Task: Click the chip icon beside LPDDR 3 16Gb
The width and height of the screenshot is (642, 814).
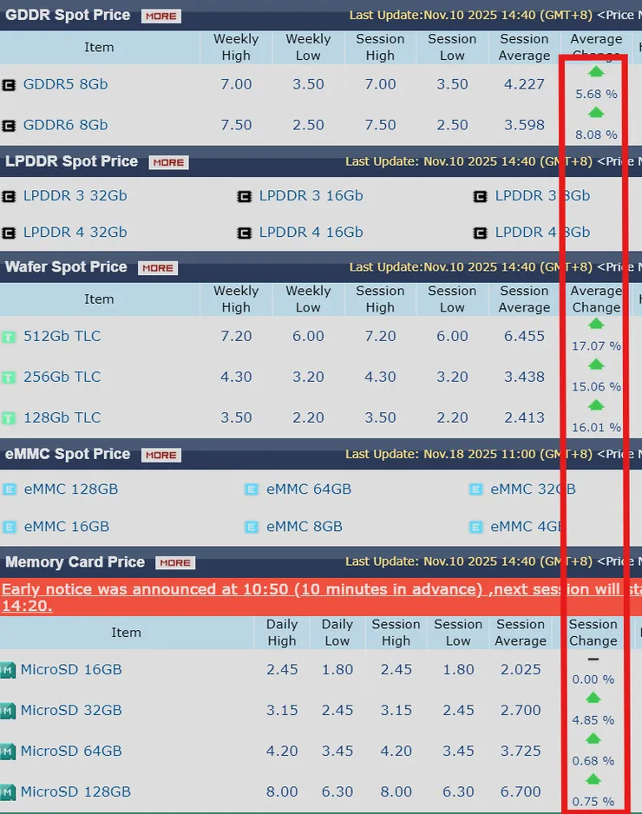Action: [245, 196]
